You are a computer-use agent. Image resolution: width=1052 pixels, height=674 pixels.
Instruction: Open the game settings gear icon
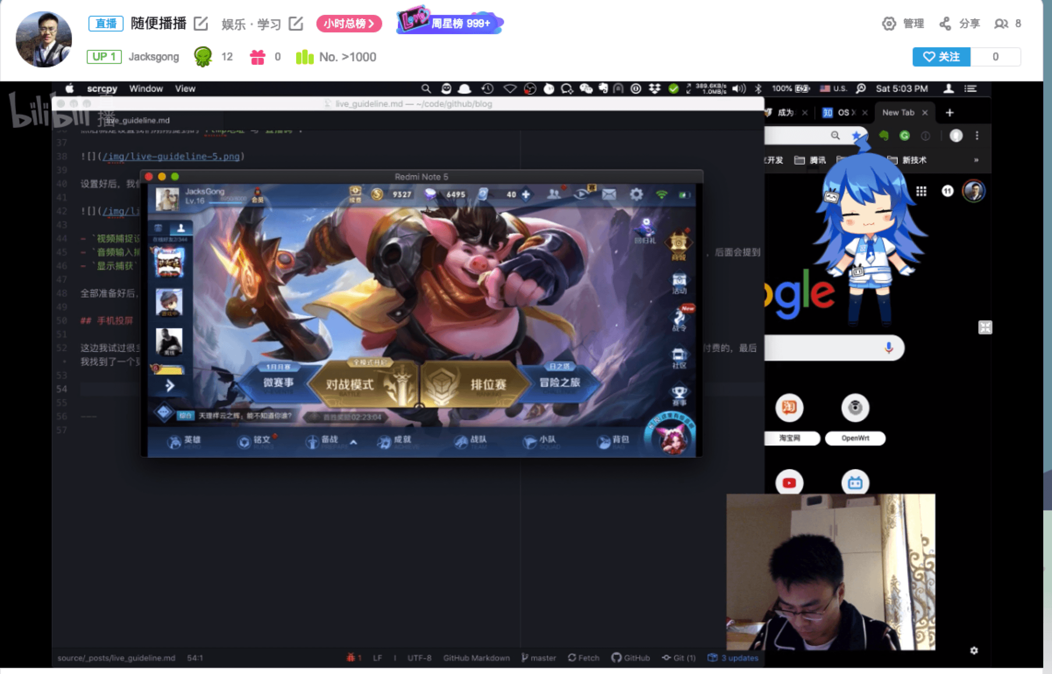click(x=636, y=194)
